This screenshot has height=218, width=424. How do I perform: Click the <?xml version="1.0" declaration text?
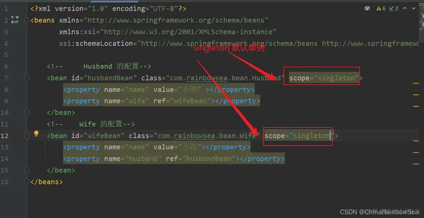70,9
